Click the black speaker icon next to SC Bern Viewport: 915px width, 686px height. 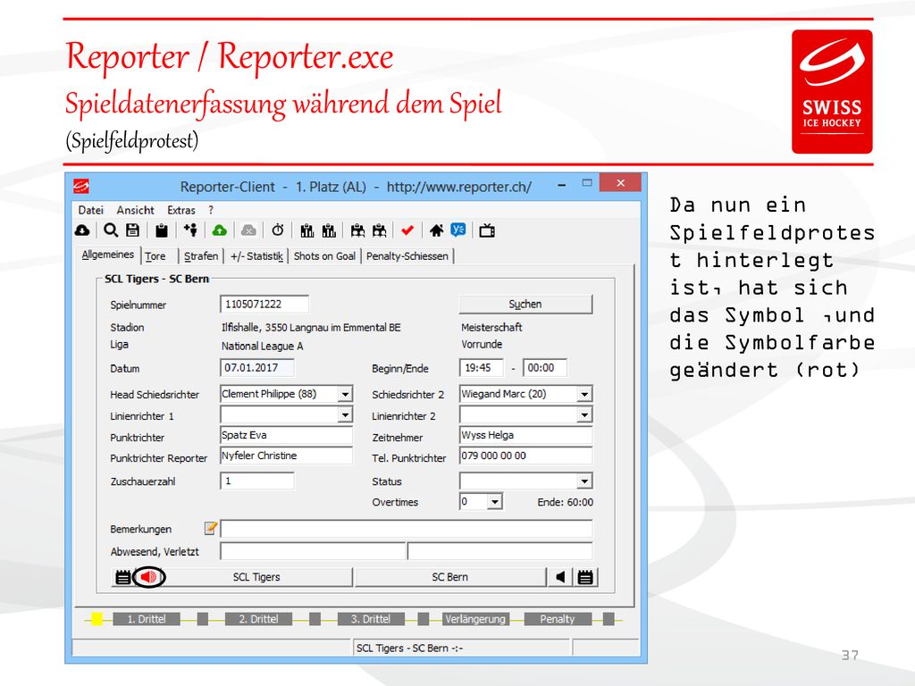click(560, 578)
